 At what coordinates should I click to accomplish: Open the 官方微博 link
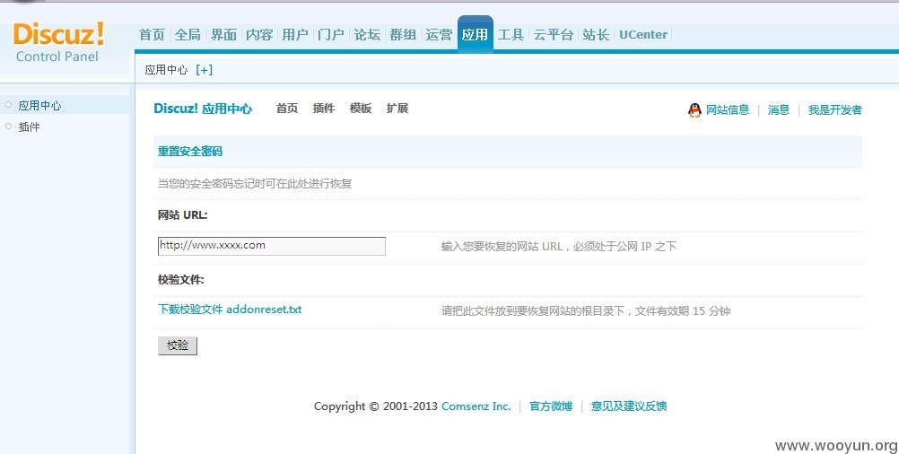click(x=551, y=406)
